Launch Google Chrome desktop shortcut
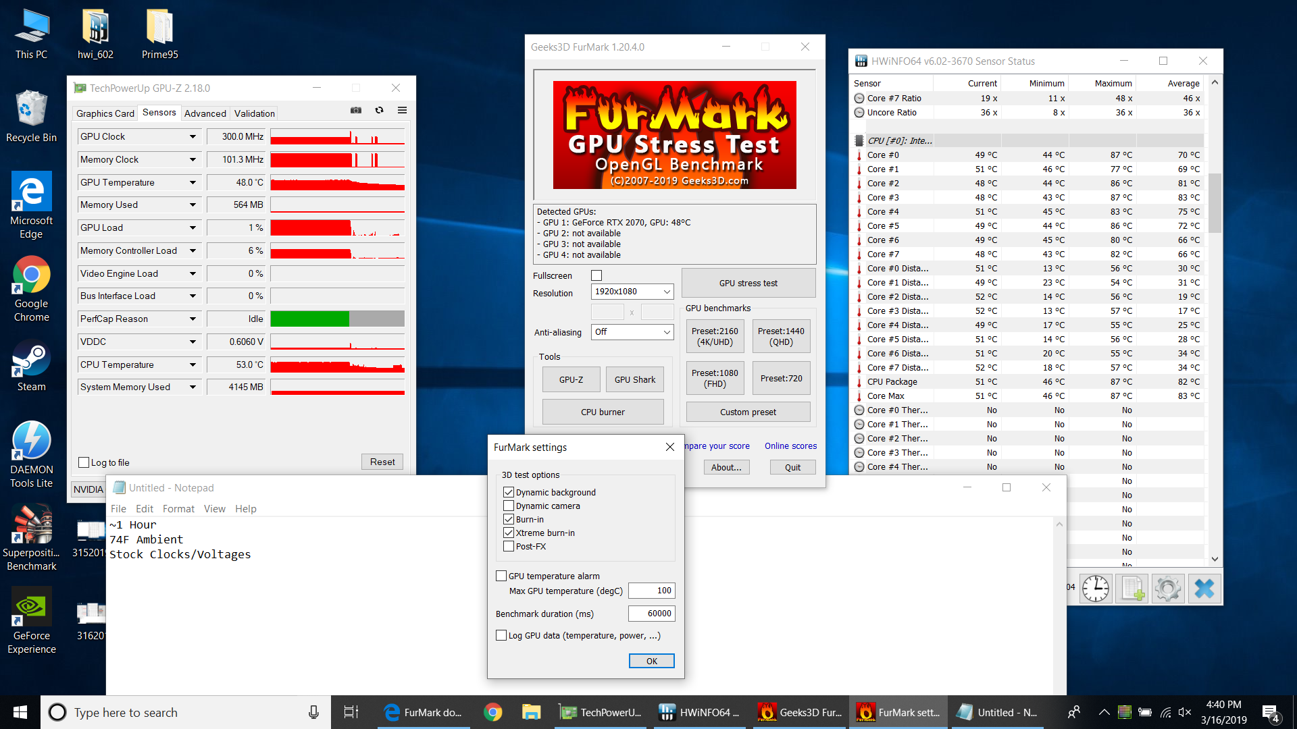This screenshot has width=1297, height=729. pos(31,289)
